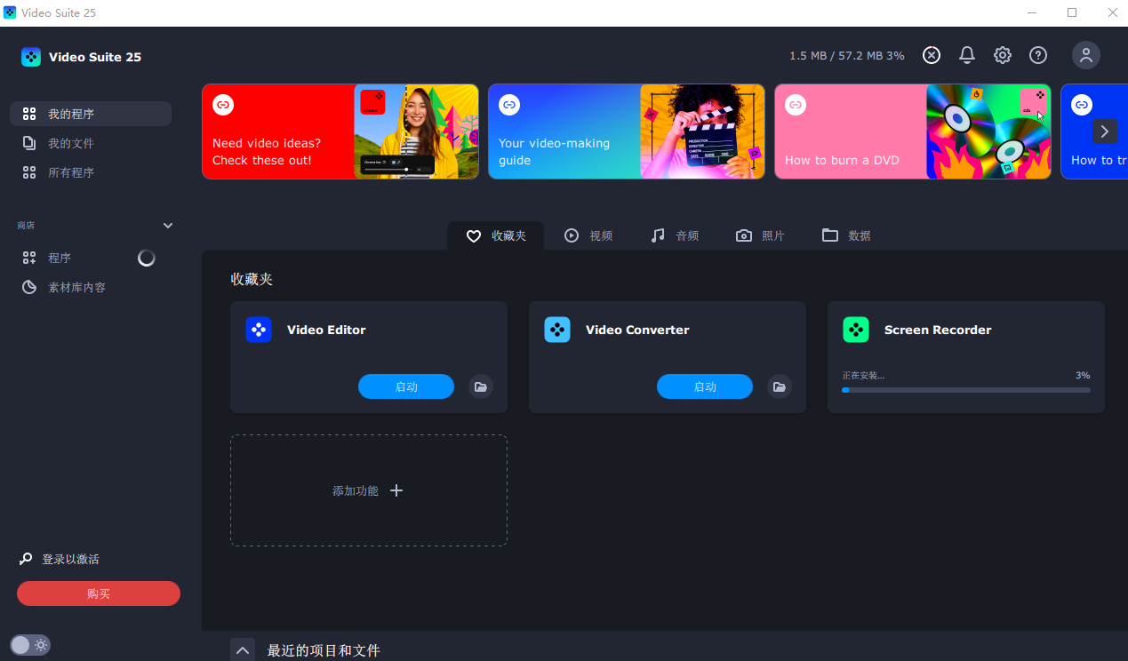Toggle the light/dark theme switch
The width and height of the screenshot is (1128, 661).
point(30,645)
